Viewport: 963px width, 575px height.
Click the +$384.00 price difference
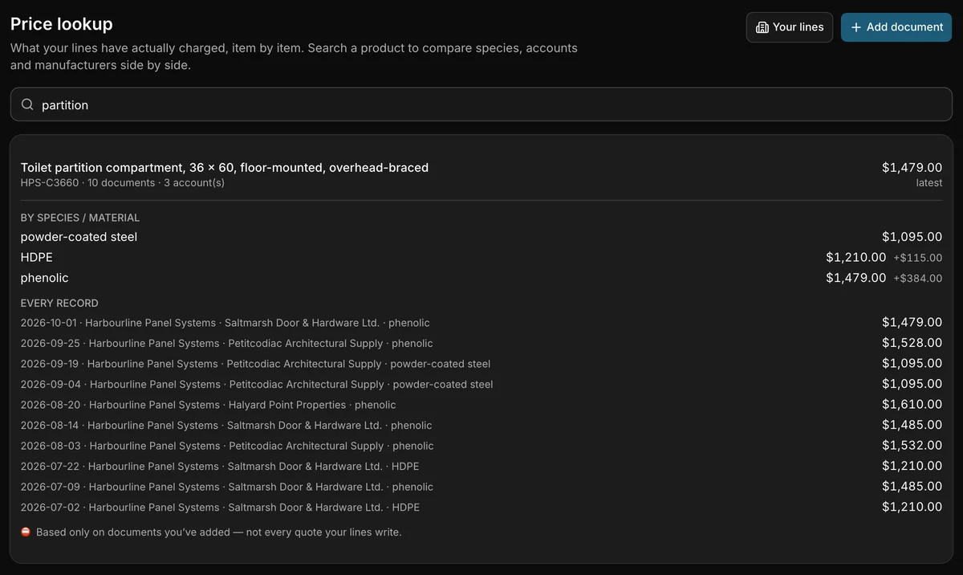tap(918, 278)
